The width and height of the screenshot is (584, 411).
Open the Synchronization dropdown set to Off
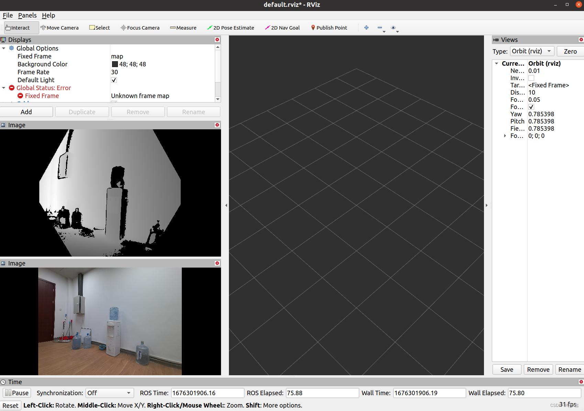(109, 393)
